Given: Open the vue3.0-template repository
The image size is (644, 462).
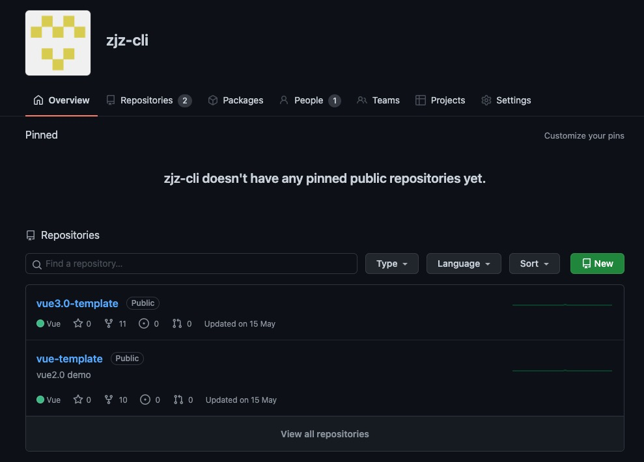Looking at the screenshot, I should pyautogui.click(x=77, y=303).
